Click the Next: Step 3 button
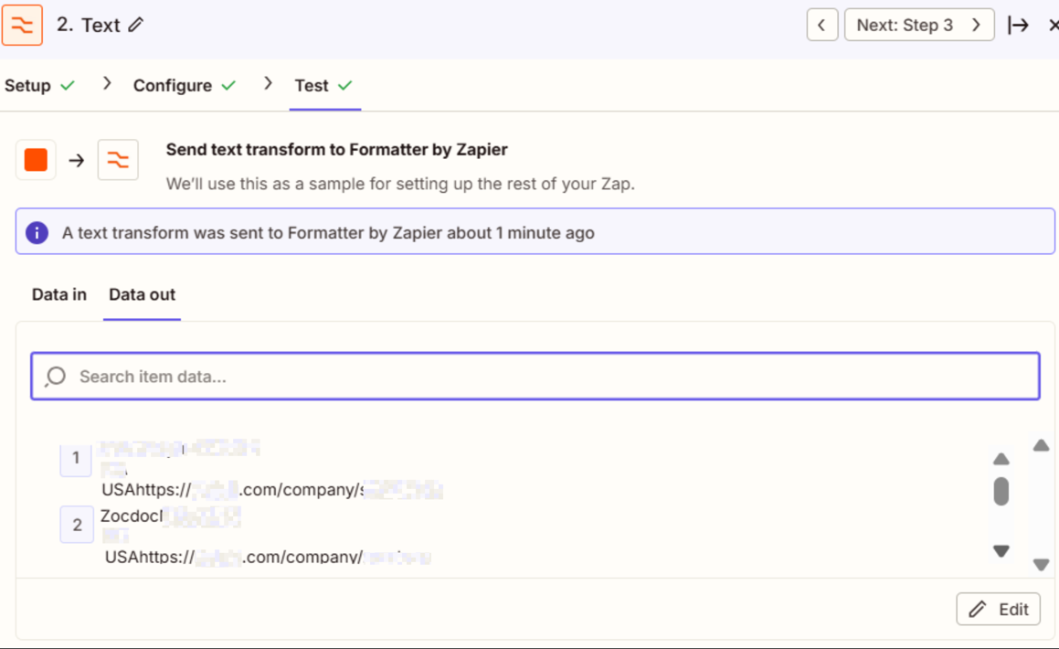This screenshot has height=649, width=1059. pyautogui.click(x=919, y=25)
